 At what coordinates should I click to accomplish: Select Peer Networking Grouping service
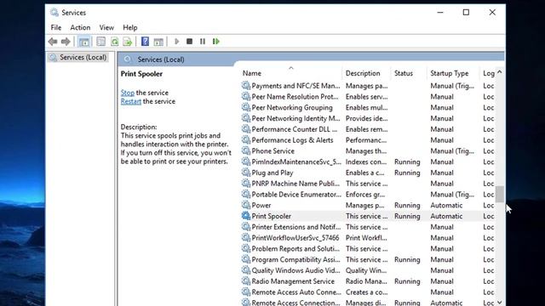(x=368, y=108)
